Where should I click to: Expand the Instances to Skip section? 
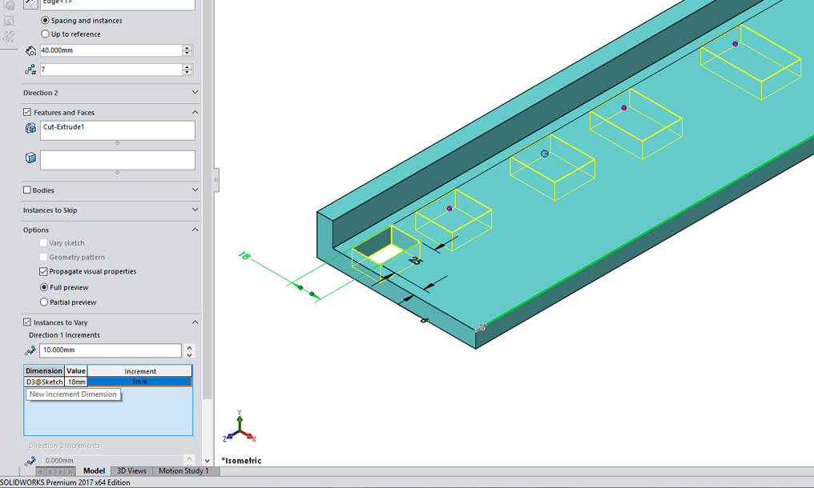coord(195,210)
